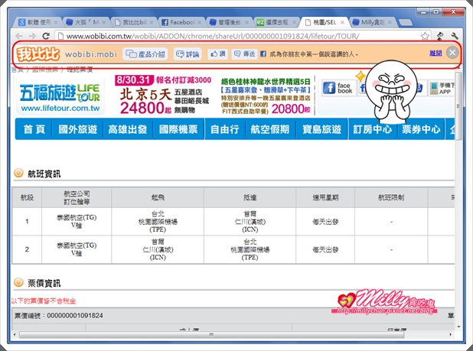The image size is (473, 351).
Task: Close the wobibi toolbar with the X
Action: [452, 53]
